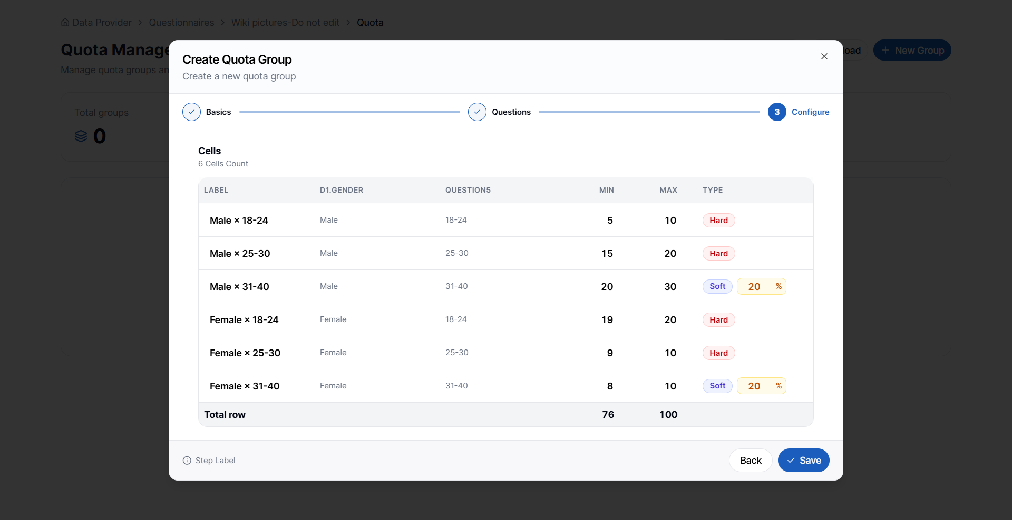Edit Min value 19 for Female × 18-24
Viewport: 1012px width, 520px height.
[607, 320]
